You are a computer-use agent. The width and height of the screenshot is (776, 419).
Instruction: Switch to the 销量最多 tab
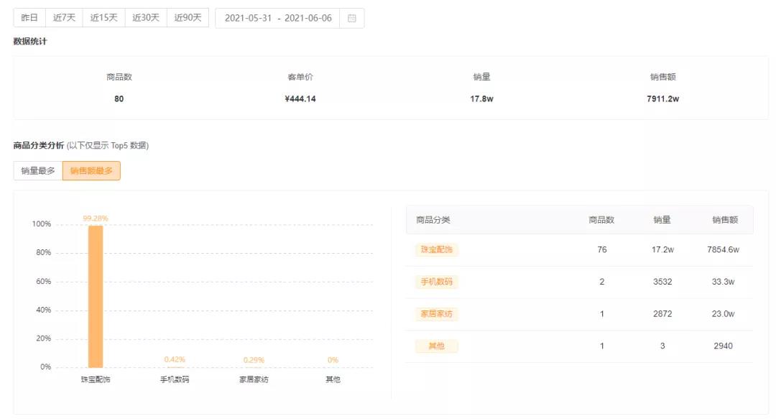click(37, 171)
